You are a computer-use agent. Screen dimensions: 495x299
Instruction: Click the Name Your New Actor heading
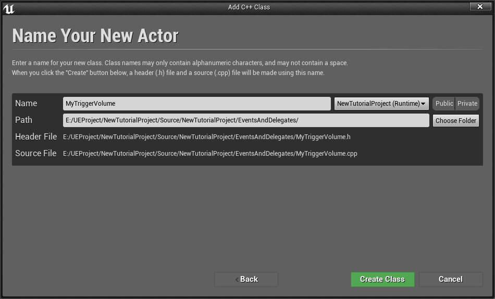pyautogui.click(x=95, y=35)
